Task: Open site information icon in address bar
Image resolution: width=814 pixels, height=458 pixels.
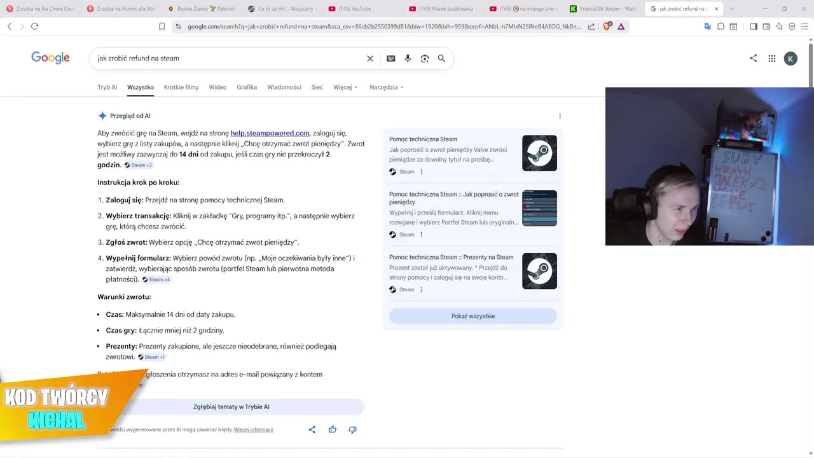Action: point(179,26)
